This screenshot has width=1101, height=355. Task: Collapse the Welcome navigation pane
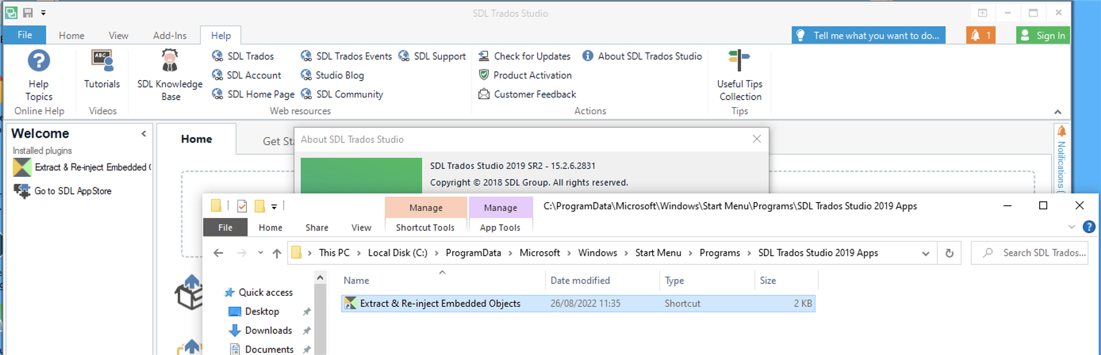tap(144, 133)
